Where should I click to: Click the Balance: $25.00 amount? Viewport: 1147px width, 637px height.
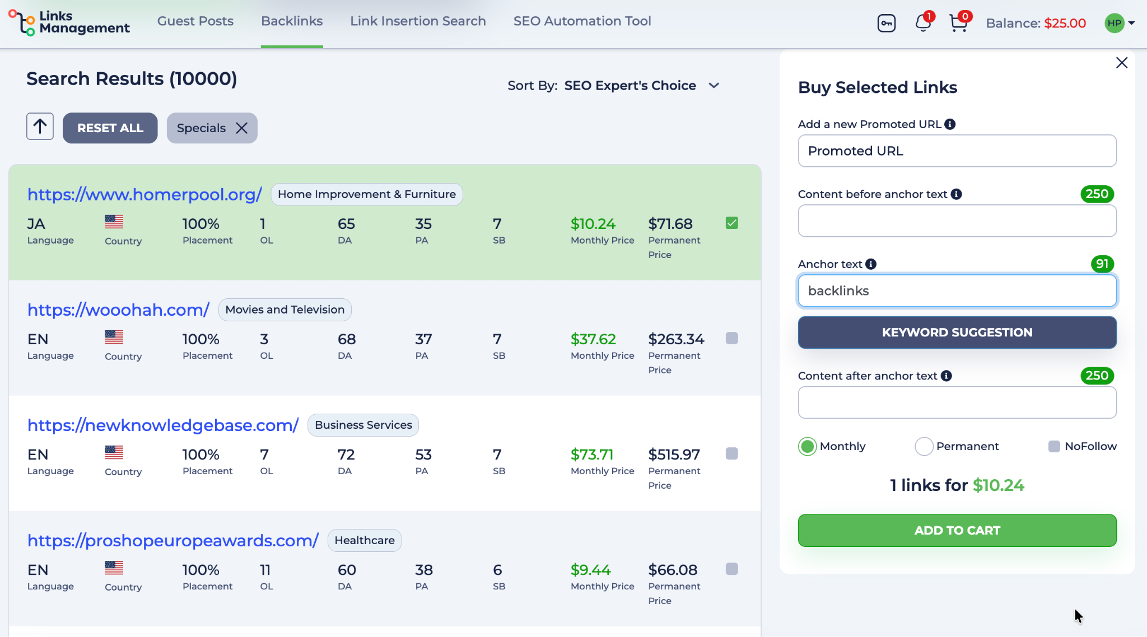tap(1036, 24)
